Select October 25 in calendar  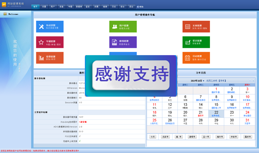155,121
